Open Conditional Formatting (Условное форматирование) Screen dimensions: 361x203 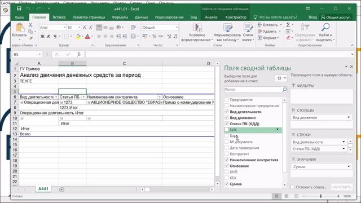(197, 33)
